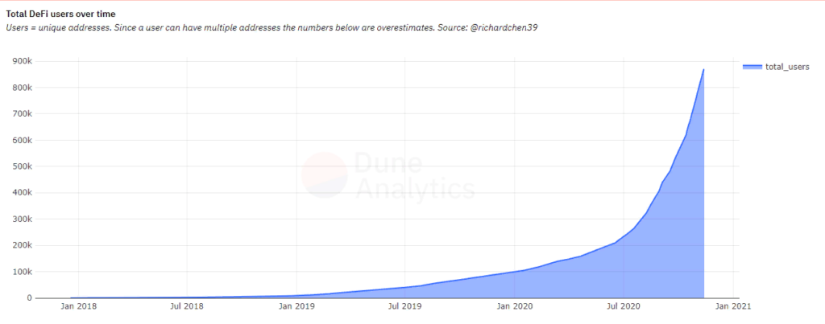Select the Jan 2018 x-axis label
Image resolution: width=825 pixels, height=324 pixels.
78,306
